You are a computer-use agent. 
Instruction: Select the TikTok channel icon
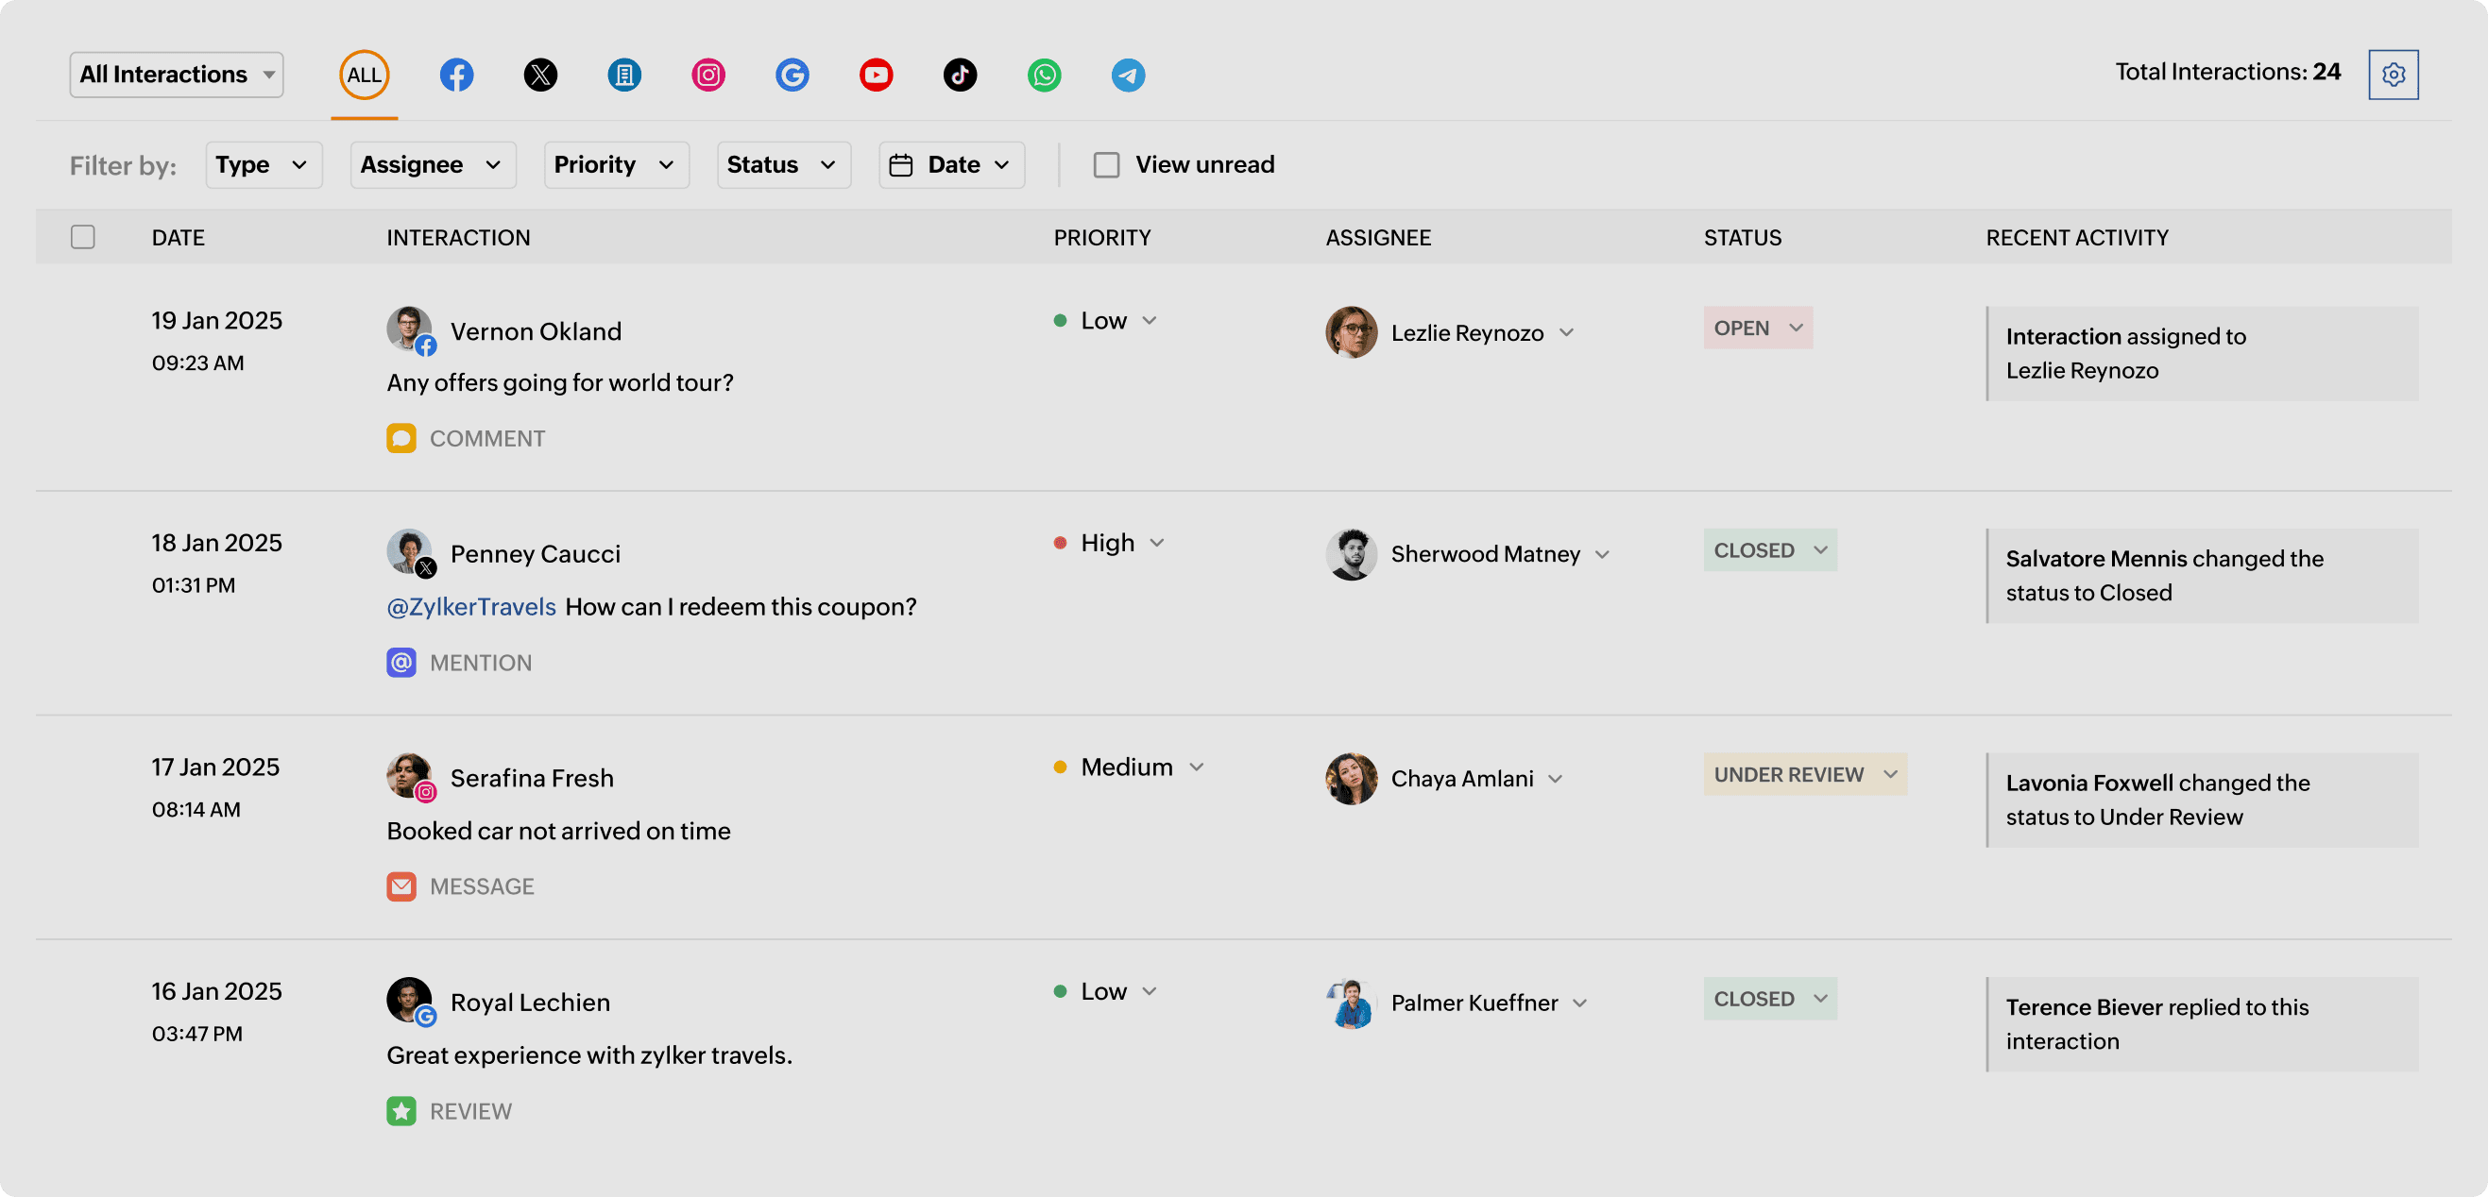point(960,75)
